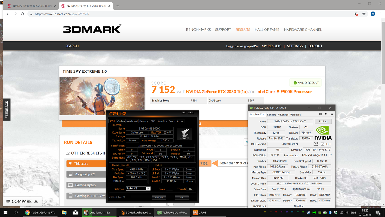Click the Lookup button in GPU-Z
Image resolution: width=385 pixels, height=217 pixels.
pos(323,121)
